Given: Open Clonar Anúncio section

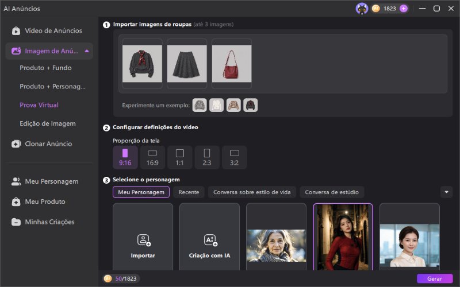Looking at the screenshot, I should pyautogui.click(x=49, y=144).
